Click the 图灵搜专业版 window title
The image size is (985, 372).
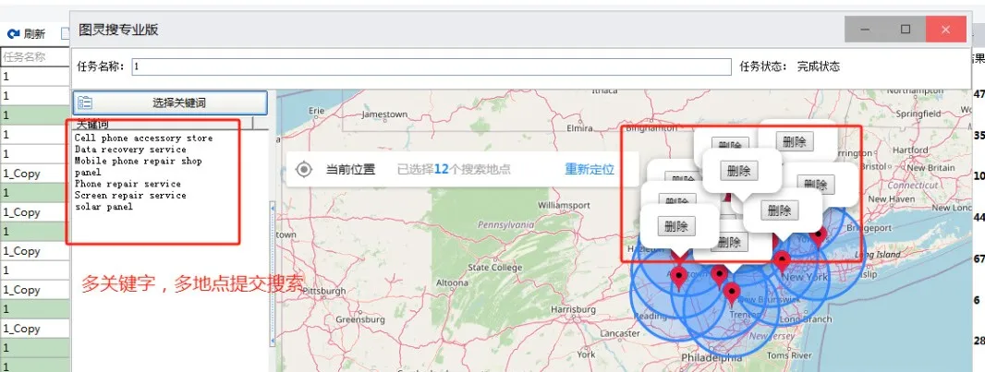click(x=118, y=30)
